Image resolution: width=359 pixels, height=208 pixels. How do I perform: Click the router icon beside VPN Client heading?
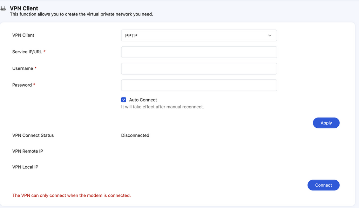[x=3, y=8]
